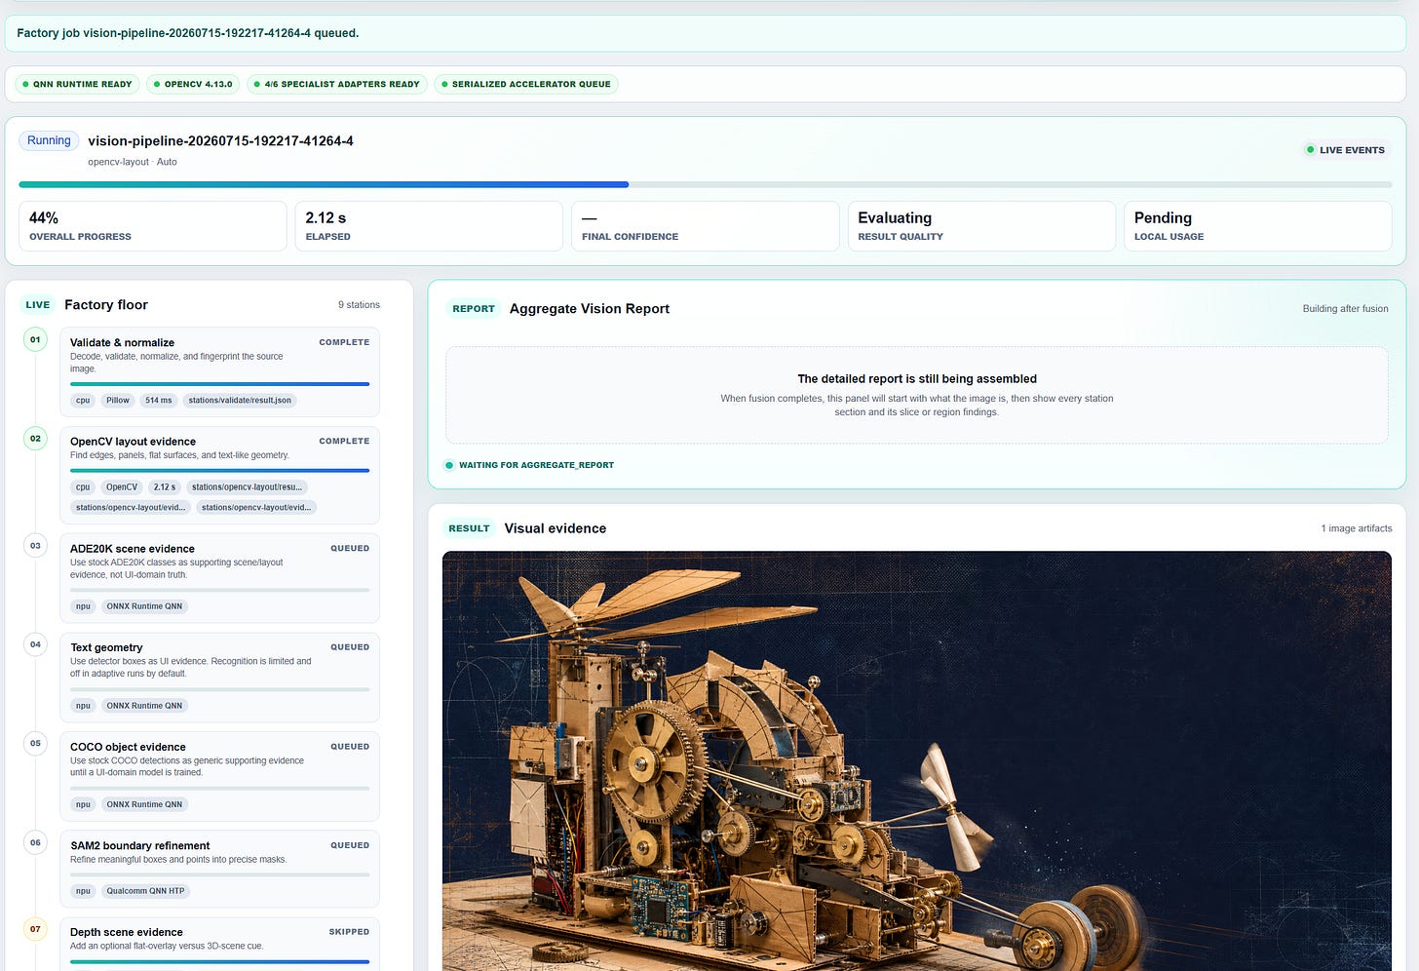Viewport: 1419px width, 971px height.
Task: Open the OpenCV layout evidence station card
Action: (219, 475)
